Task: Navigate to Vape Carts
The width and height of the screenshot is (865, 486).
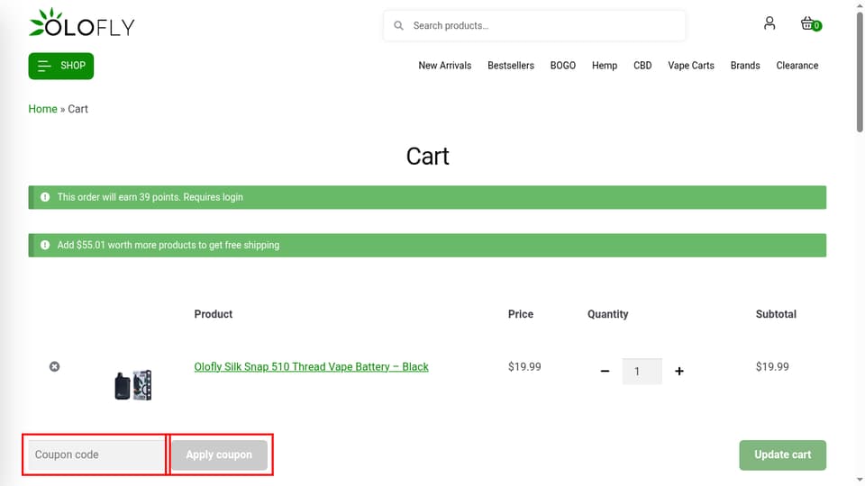Action: pos(691,66)
